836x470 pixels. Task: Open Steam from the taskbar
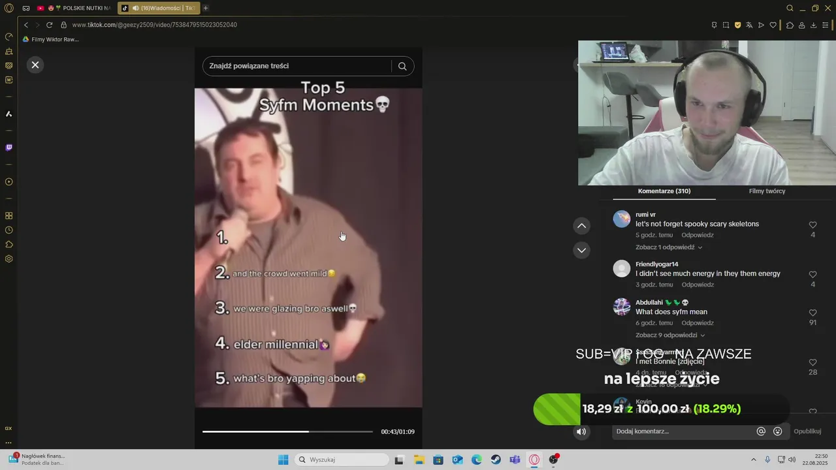point(496,460)
